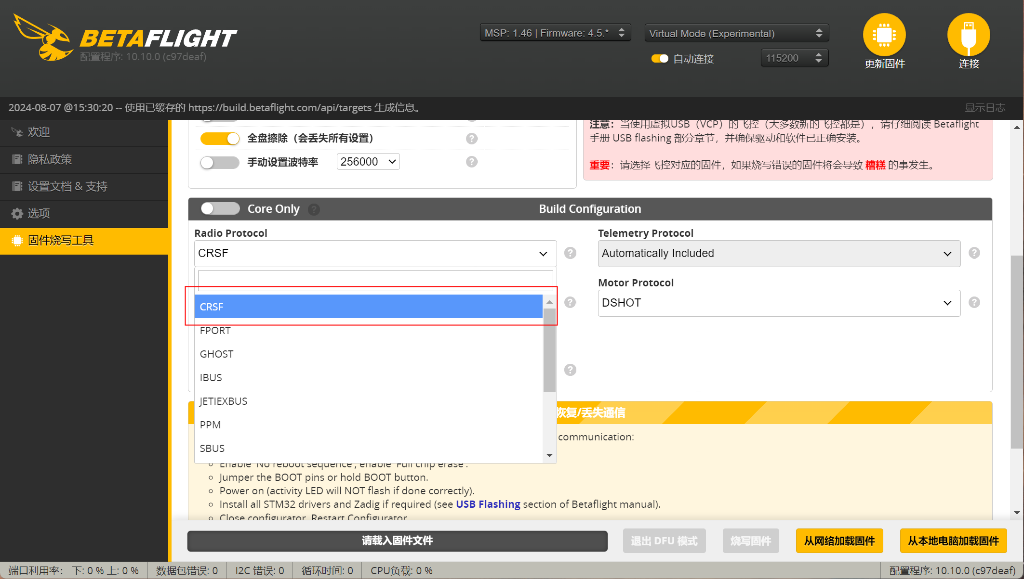The width and height of the screenshot is (1024, 579).
Task: Click the radio protocol search field
Action: (x=375, y=280)
